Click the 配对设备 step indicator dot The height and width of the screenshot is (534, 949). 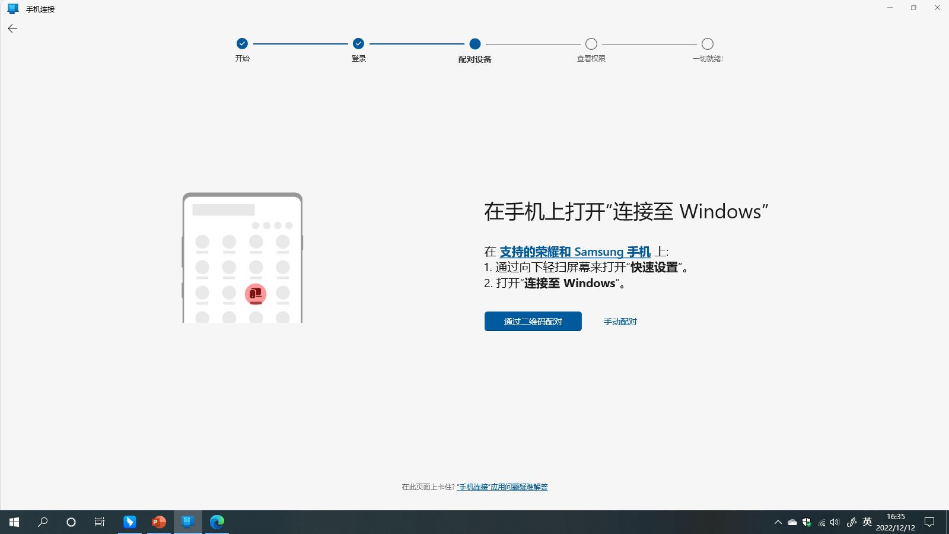click(x=474, y=43)
